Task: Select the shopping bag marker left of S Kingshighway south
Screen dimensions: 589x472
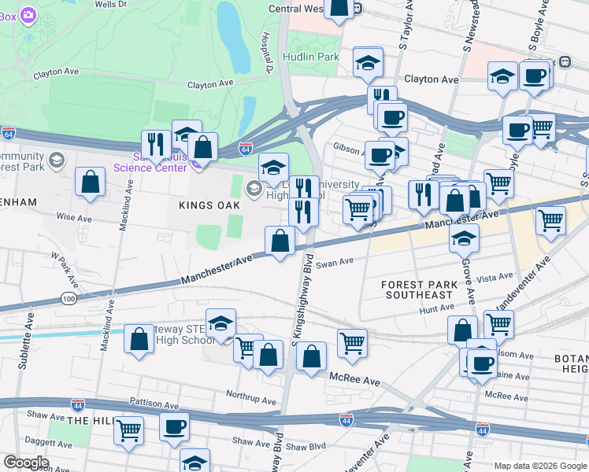Action: click(268, 357)
